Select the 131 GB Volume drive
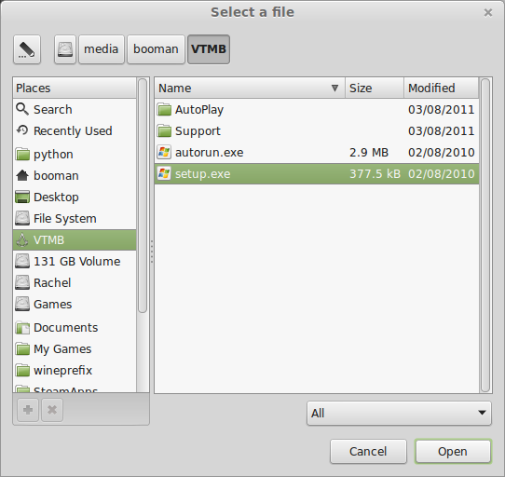The width and height of the screenshot is (505, 477). coord(75,261)
